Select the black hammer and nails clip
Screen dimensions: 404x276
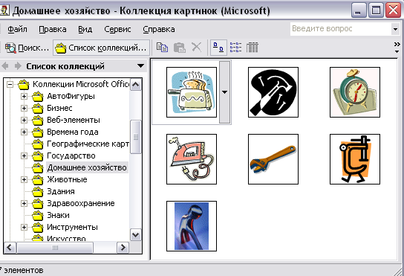[273, 92]
